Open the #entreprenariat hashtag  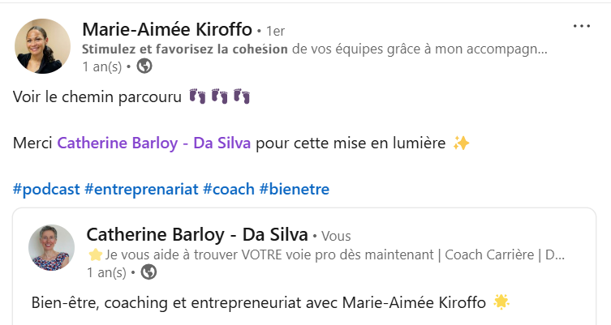141,190
